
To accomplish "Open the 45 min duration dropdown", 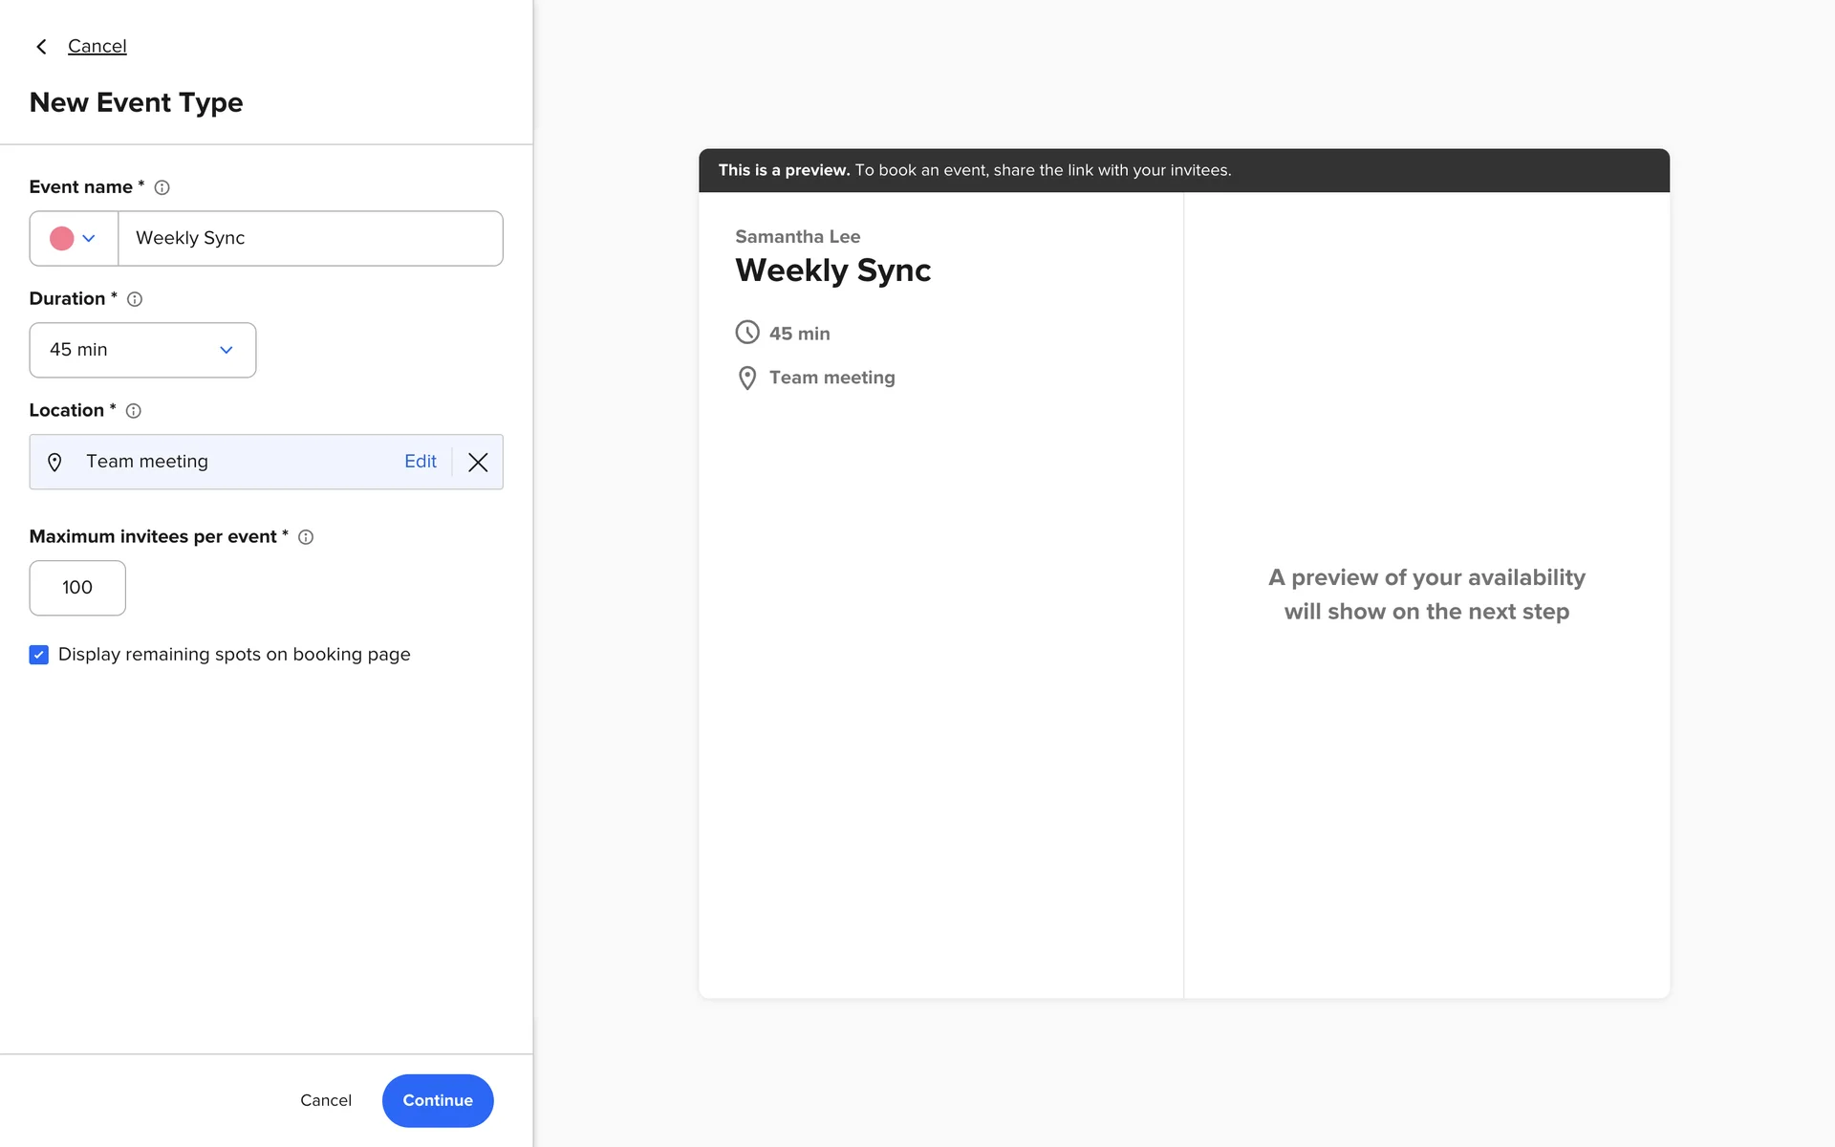I will coord(142,350).
